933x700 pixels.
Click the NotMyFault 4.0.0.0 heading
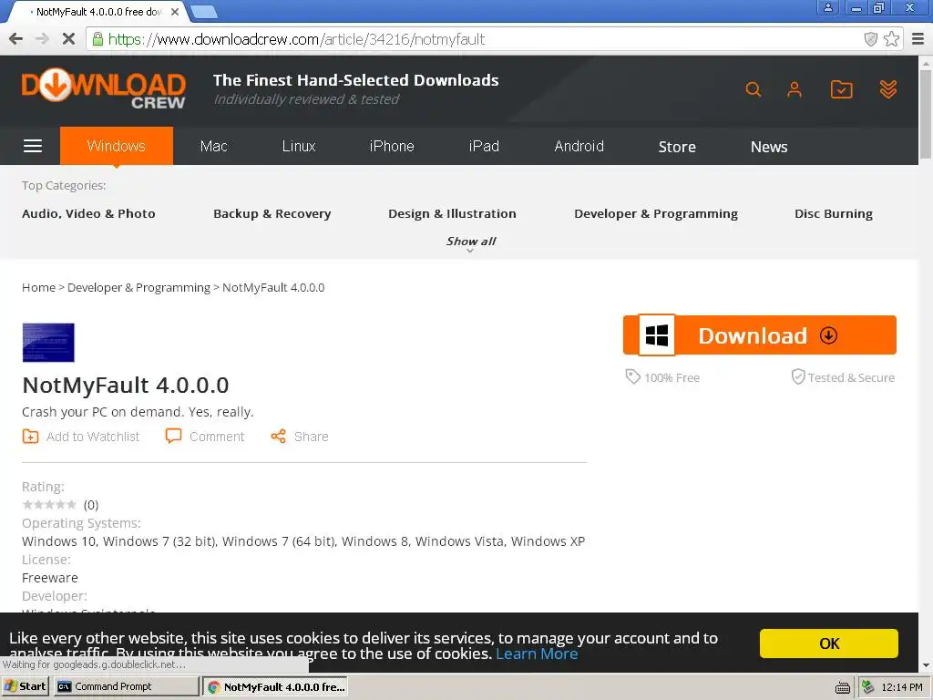pos(126,386)
